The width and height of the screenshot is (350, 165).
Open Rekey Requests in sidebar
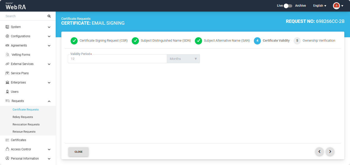point(23,117)
